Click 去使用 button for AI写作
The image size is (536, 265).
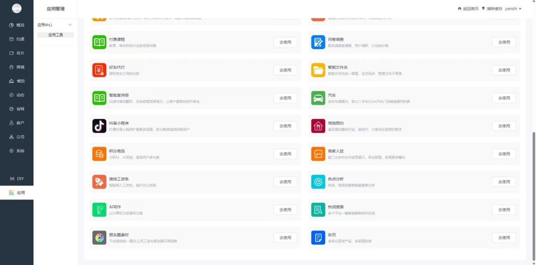click(x=285, y=209)
